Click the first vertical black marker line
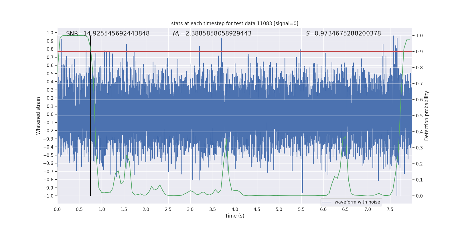Image resolution: width=458 pixels, height=229 pixels. point(90,116)
